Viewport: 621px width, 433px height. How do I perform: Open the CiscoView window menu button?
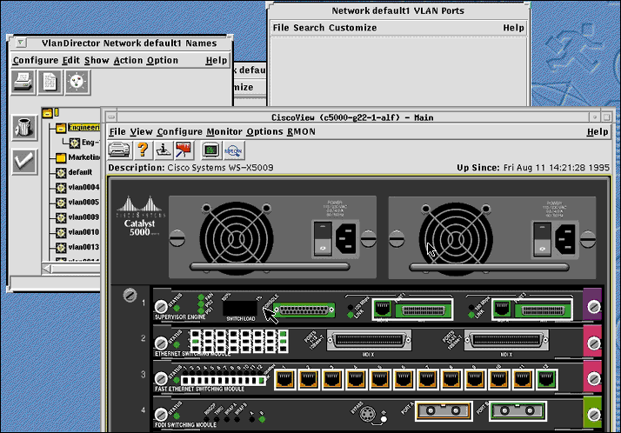point(111,117)
